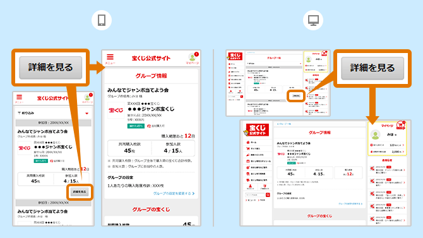Image resolution: width=423 pixels, height=238 pixels.
Task: Click the points row chevron showing 123 ポイント
Action: point(403,145)
